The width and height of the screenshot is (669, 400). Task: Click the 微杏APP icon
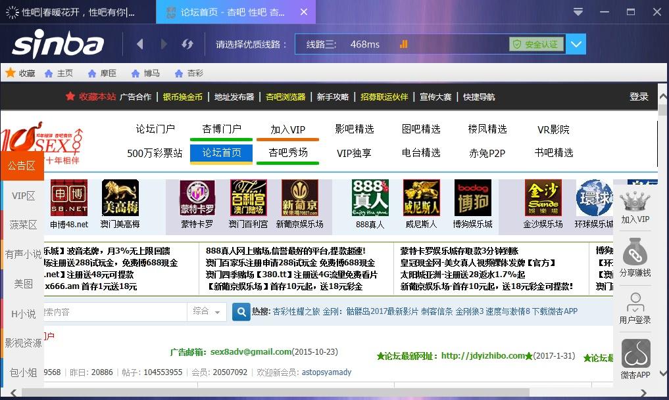[x=635, y=353]
